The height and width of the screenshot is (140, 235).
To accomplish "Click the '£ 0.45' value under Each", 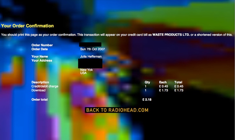I will (164, 86).
